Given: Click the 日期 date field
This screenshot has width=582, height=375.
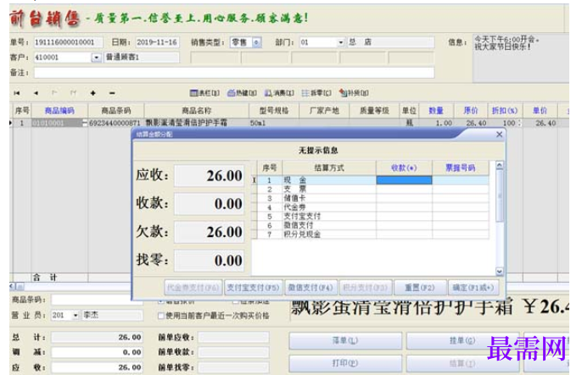Looking at the screenshot, I should coord(158,42).
